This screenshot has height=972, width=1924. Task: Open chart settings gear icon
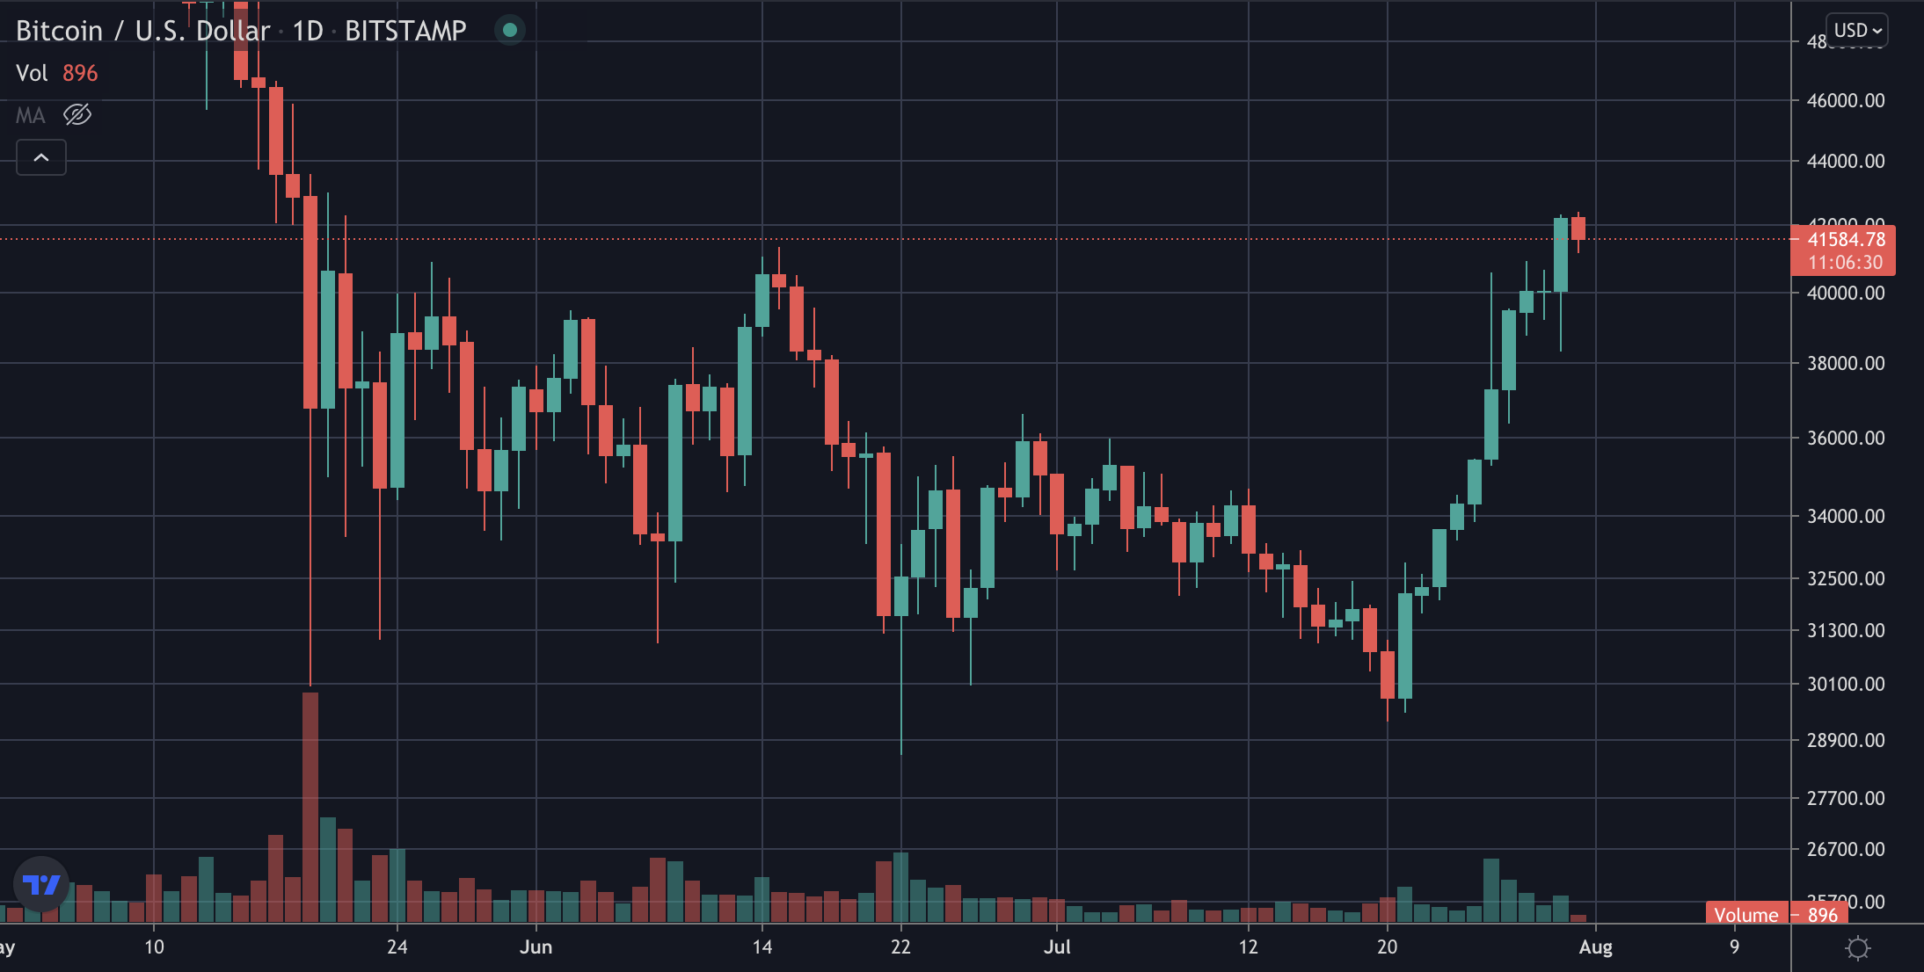point(1858,948)
